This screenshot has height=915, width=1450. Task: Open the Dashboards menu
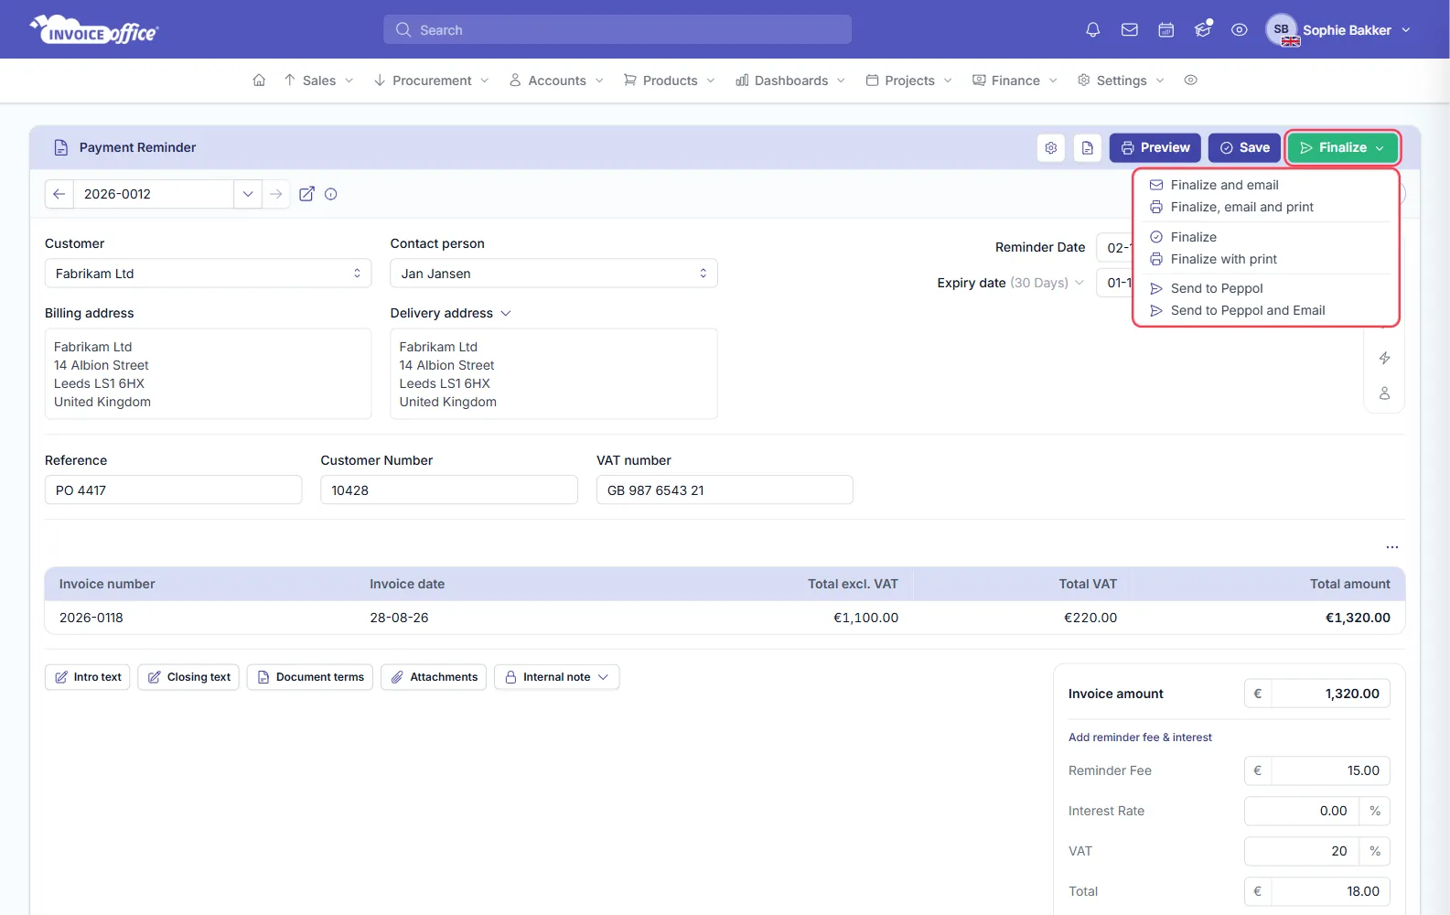[x=790, y=81]
